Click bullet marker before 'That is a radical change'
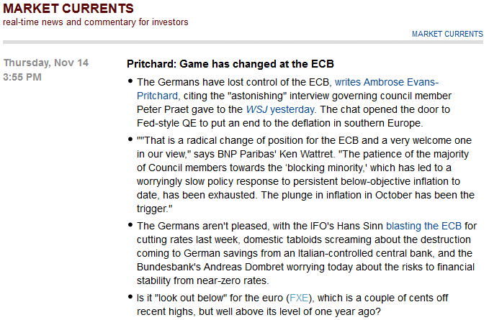This screenshot has width=489, height=320. coord(130,140)
